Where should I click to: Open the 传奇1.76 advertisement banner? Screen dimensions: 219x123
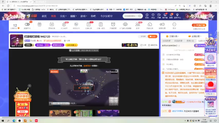[130, 45]
